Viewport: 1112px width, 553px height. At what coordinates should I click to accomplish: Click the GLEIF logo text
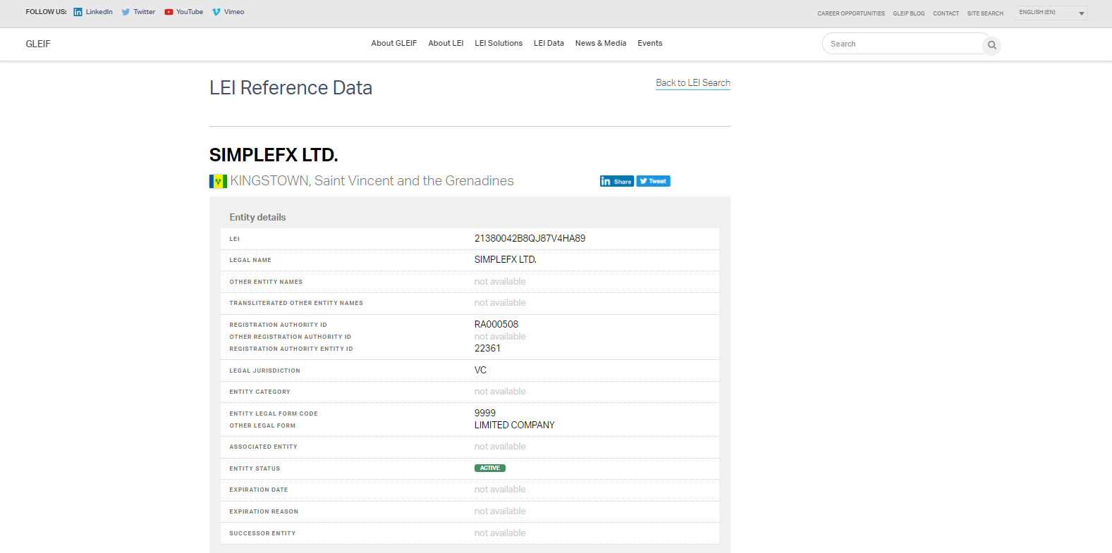point(38,44)
